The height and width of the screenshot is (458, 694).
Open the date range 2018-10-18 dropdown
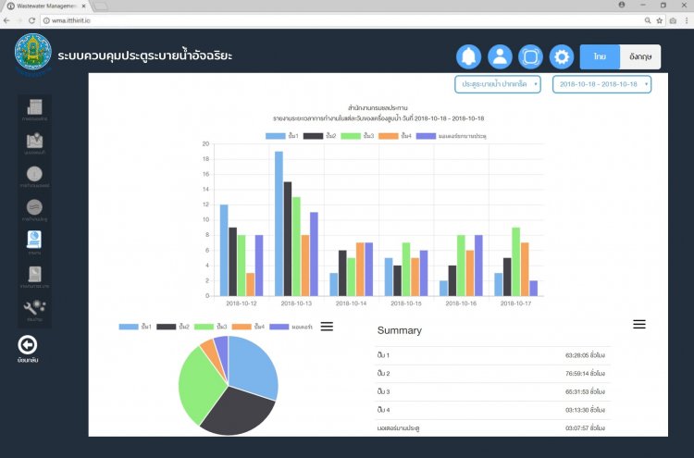click(601, 84)
